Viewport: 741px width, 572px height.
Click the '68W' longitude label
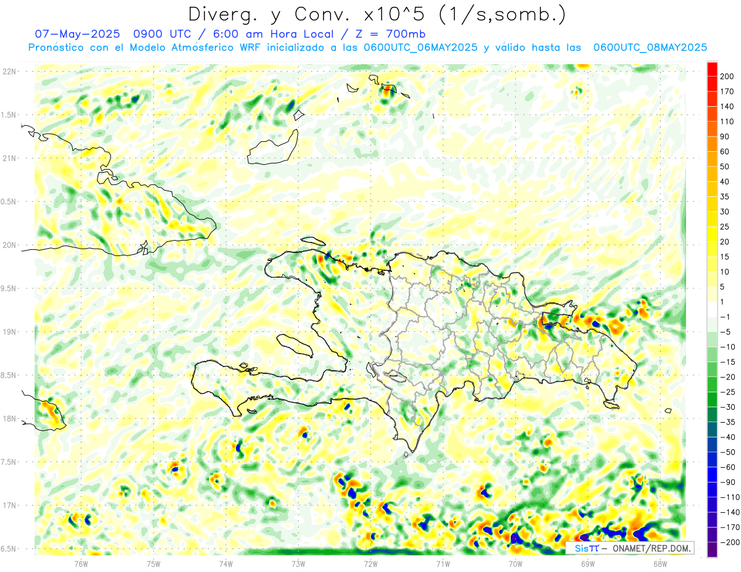tap(659, 563)
